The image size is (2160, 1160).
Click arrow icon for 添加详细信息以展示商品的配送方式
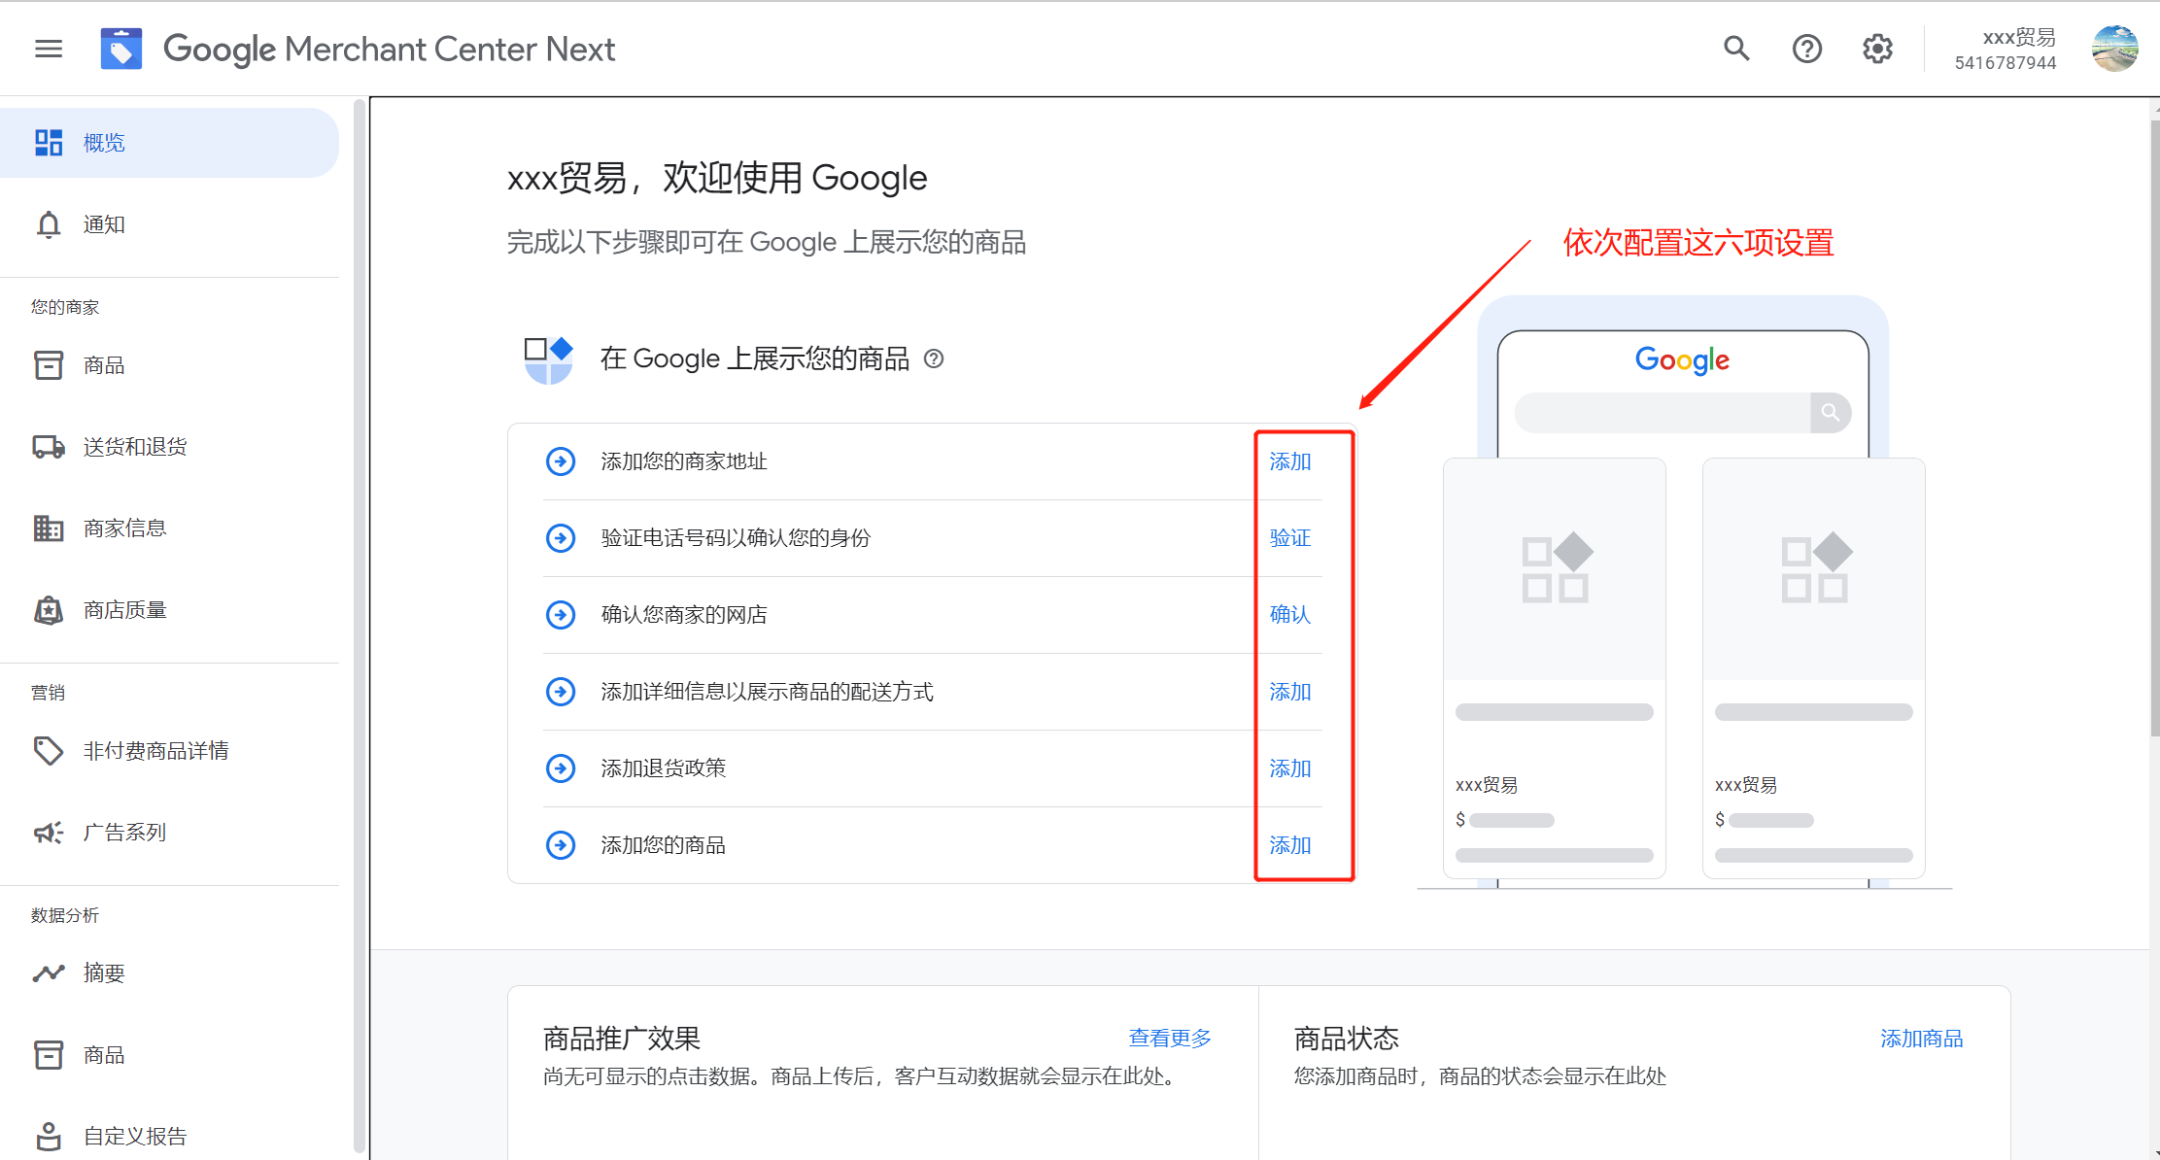click(x=561, y=692)
